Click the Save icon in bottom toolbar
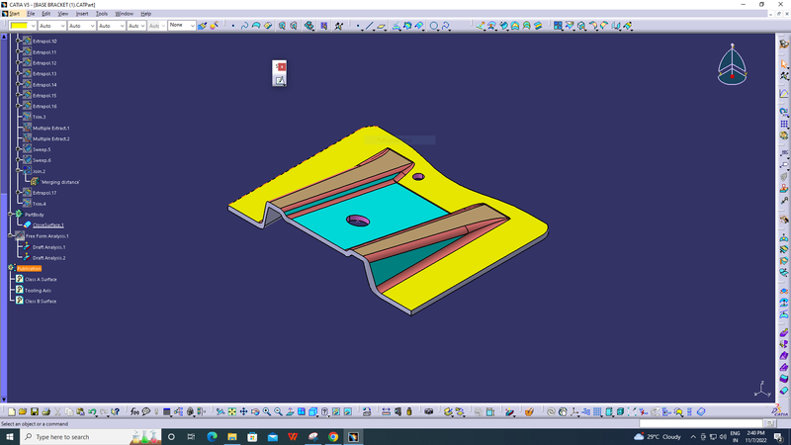791x445 pixels. point(35,411)
